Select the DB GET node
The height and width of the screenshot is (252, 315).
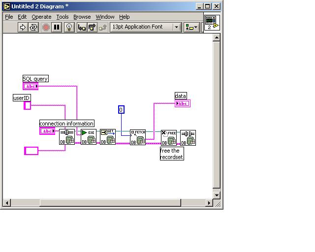108,137
